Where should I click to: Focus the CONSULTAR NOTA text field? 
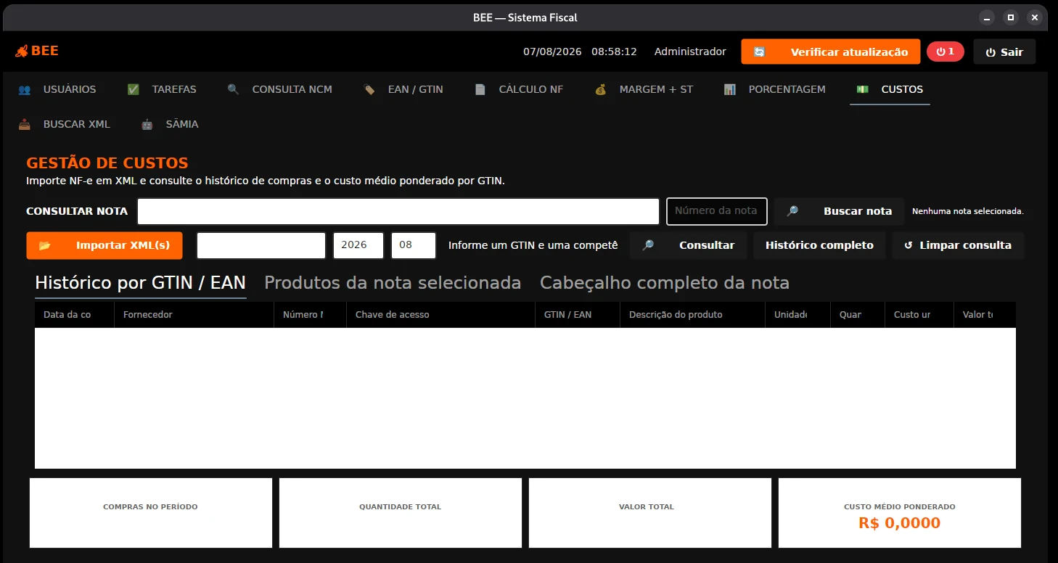398,212
